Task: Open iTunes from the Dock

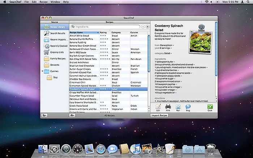Action: [136, 149]
